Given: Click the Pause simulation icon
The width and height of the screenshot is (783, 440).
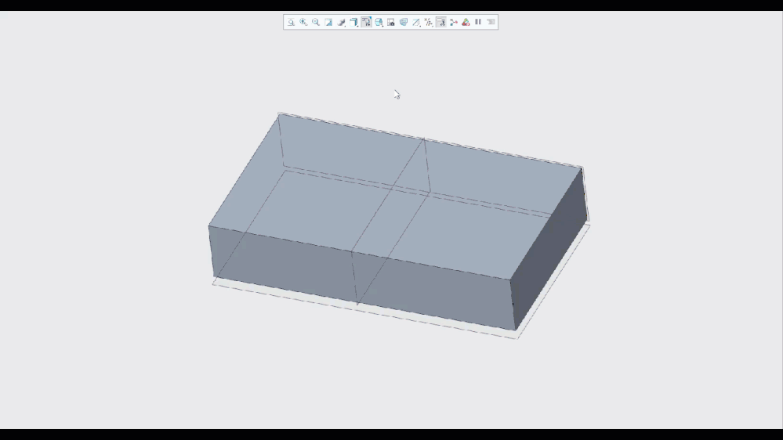Looking at the screenshot, I should 478,22.
